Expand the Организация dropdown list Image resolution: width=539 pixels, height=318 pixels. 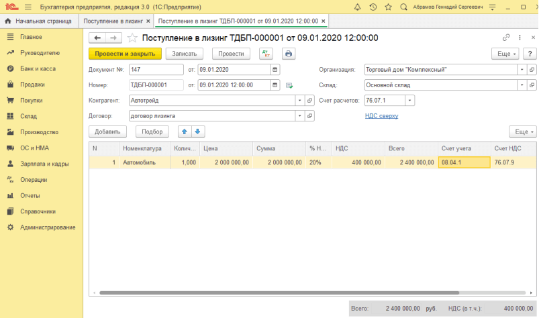tap(522, 69)
